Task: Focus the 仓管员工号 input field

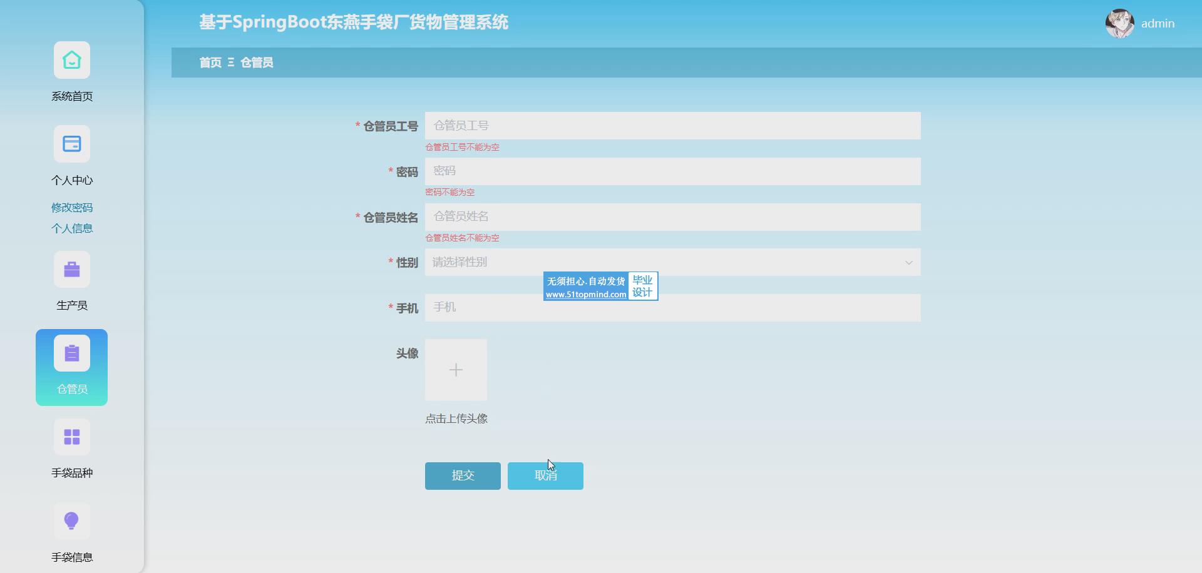Action: pyautogui.click(x=672, y=126)
